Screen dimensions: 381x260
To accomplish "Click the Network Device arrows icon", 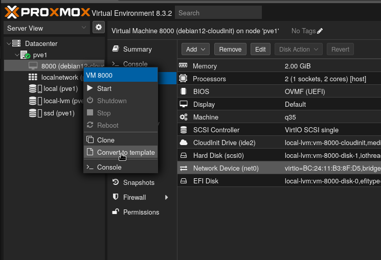I will [x=184, y=168].
